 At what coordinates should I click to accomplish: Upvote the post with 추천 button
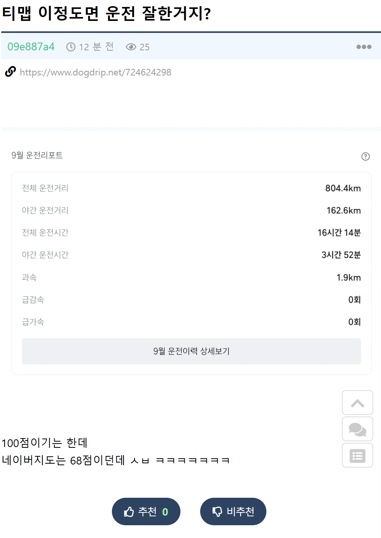pos(146,512)
